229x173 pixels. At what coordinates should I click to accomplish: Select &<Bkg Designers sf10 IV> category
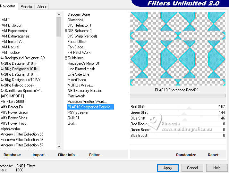pos(21,80)
